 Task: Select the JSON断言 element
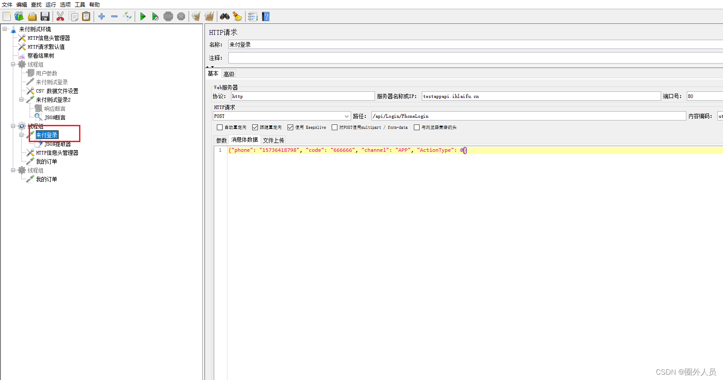55,117
